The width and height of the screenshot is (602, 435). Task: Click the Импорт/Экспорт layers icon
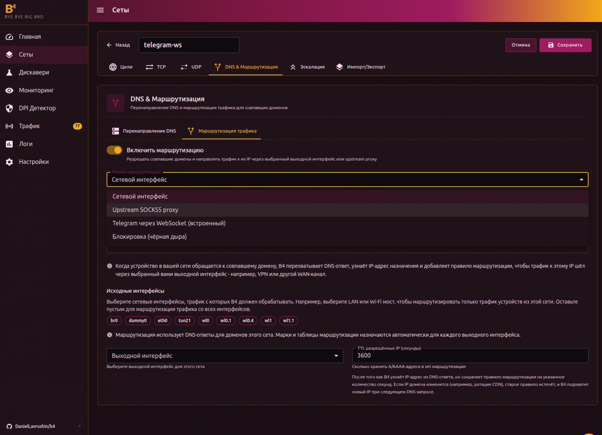click(x=340, y=67)
